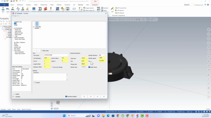This screenshot has height=118, width=211.
Task: Open Spindle direction dropdown
Action: (102, 55)
